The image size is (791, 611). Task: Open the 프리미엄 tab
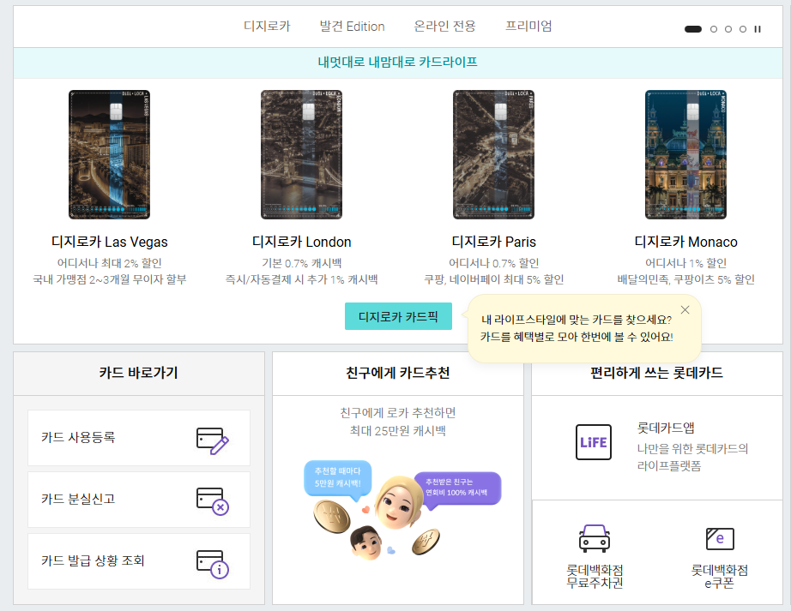tap(528, 26)
